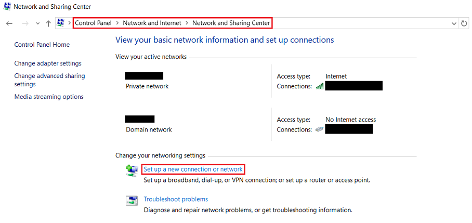Click the Refresh button in address bar

coord(465,23)
